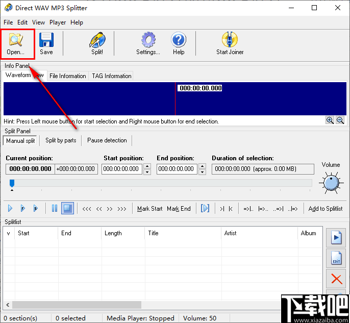The image size is (350, 323).
Task: Sort splitlist by Title column
Action: pyautogui.click(x=183, y=233)
